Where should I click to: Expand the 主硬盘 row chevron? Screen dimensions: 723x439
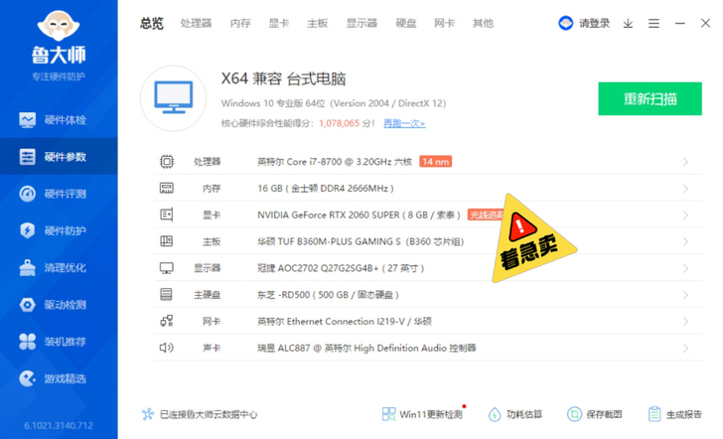point(685,295)
